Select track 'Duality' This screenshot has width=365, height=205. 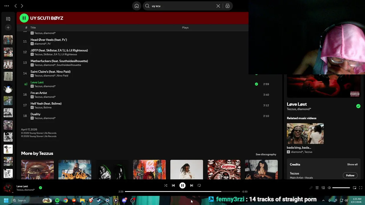tap(35, 114)
